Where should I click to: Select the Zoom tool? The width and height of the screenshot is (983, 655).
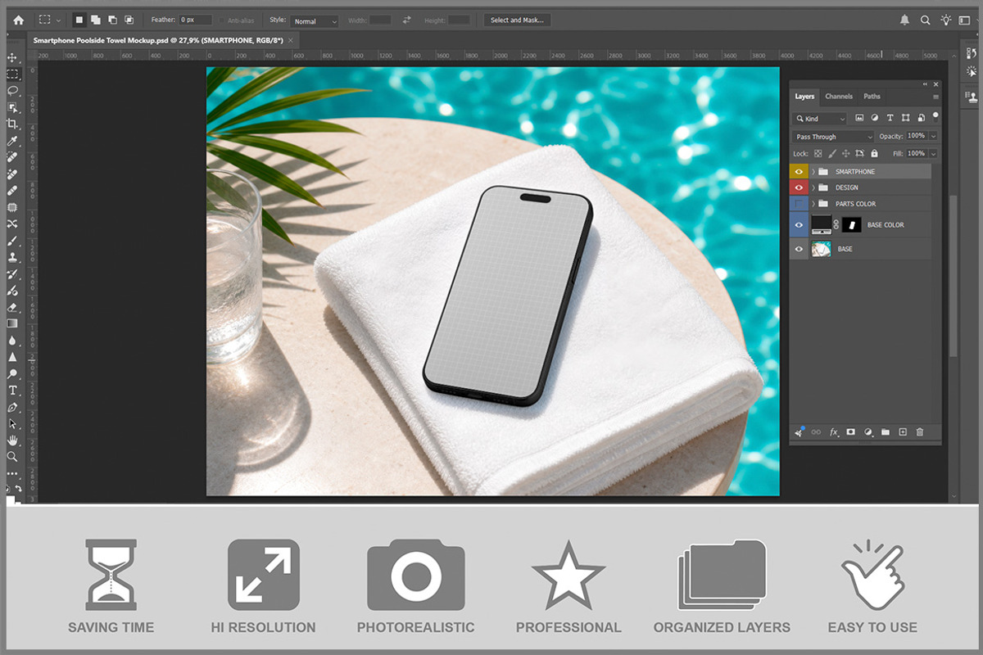tap(12, 457)
